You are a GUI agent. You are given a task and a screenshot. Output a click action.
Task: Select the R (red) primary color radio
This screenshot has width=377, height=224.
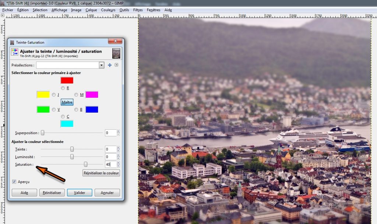(x=63, y=88)
